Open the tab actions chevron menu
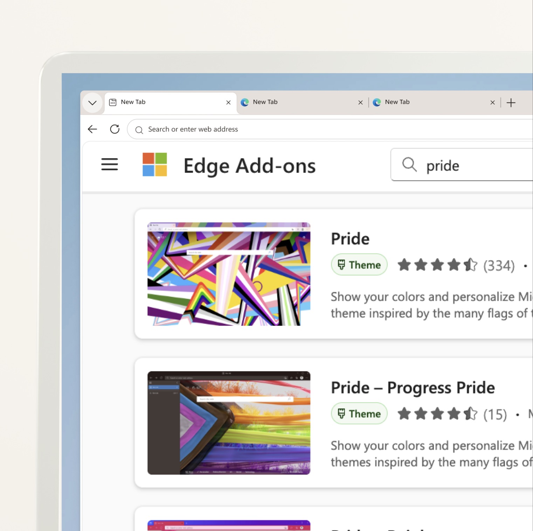The width and height of the screenshot is (533, 531). pos(92,102)
